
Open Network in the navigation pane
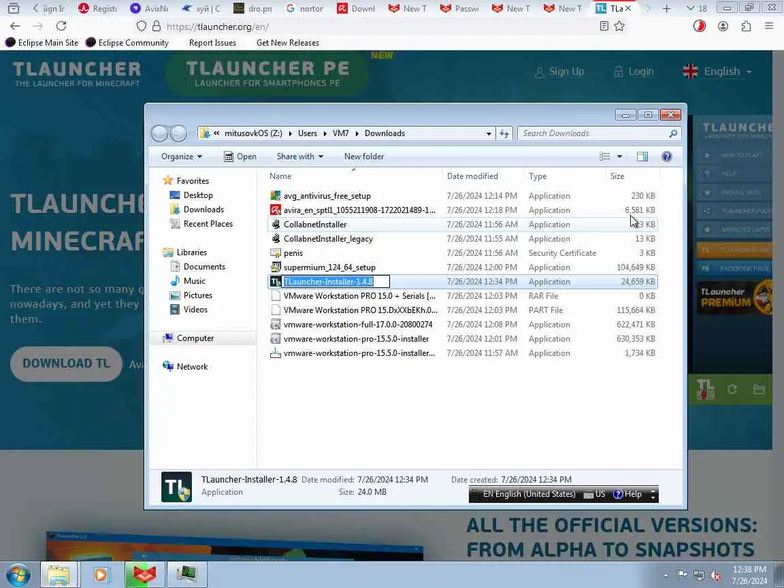192,367
